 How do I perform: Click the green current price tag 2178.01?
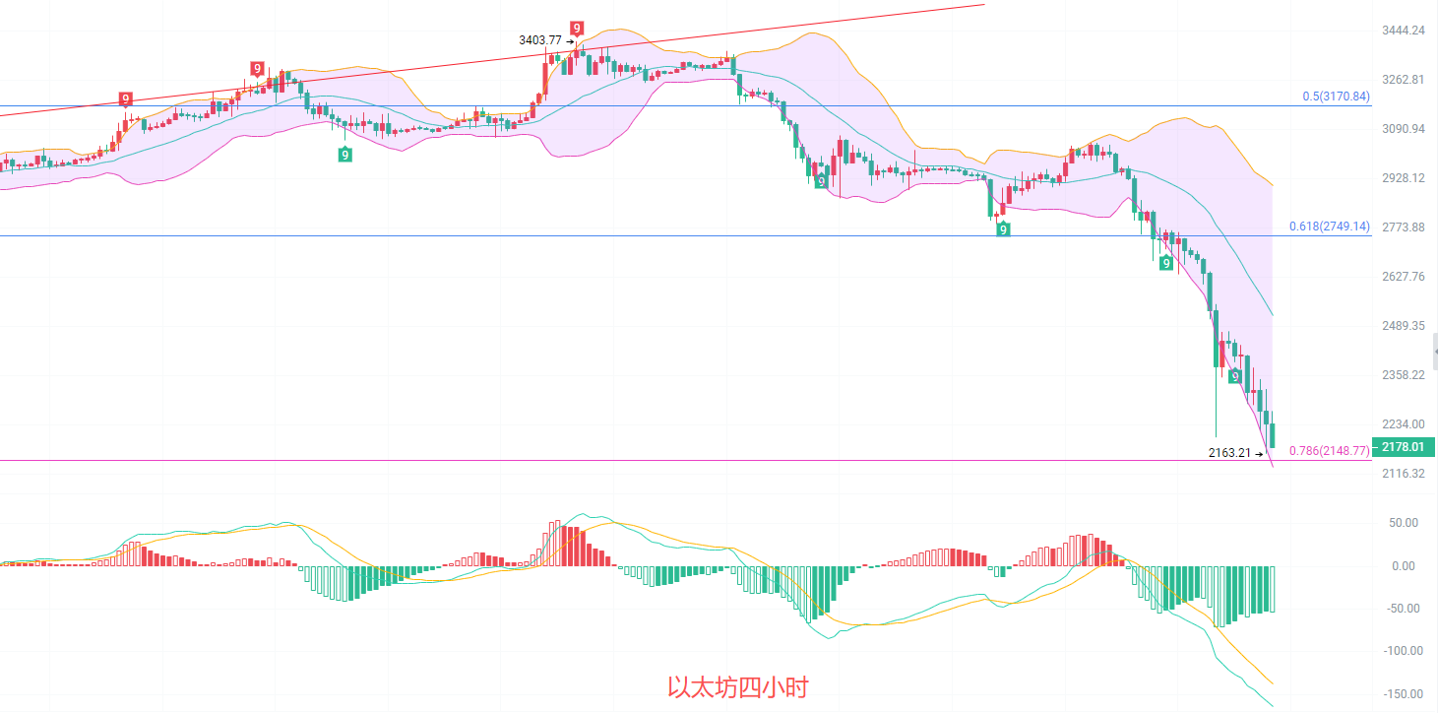[x=1403, y=447]
